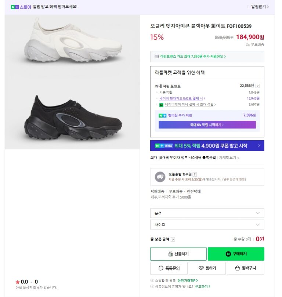282x297 pixels.
Task: Click the delivery truck icon
Action: (x=160, y=177)
